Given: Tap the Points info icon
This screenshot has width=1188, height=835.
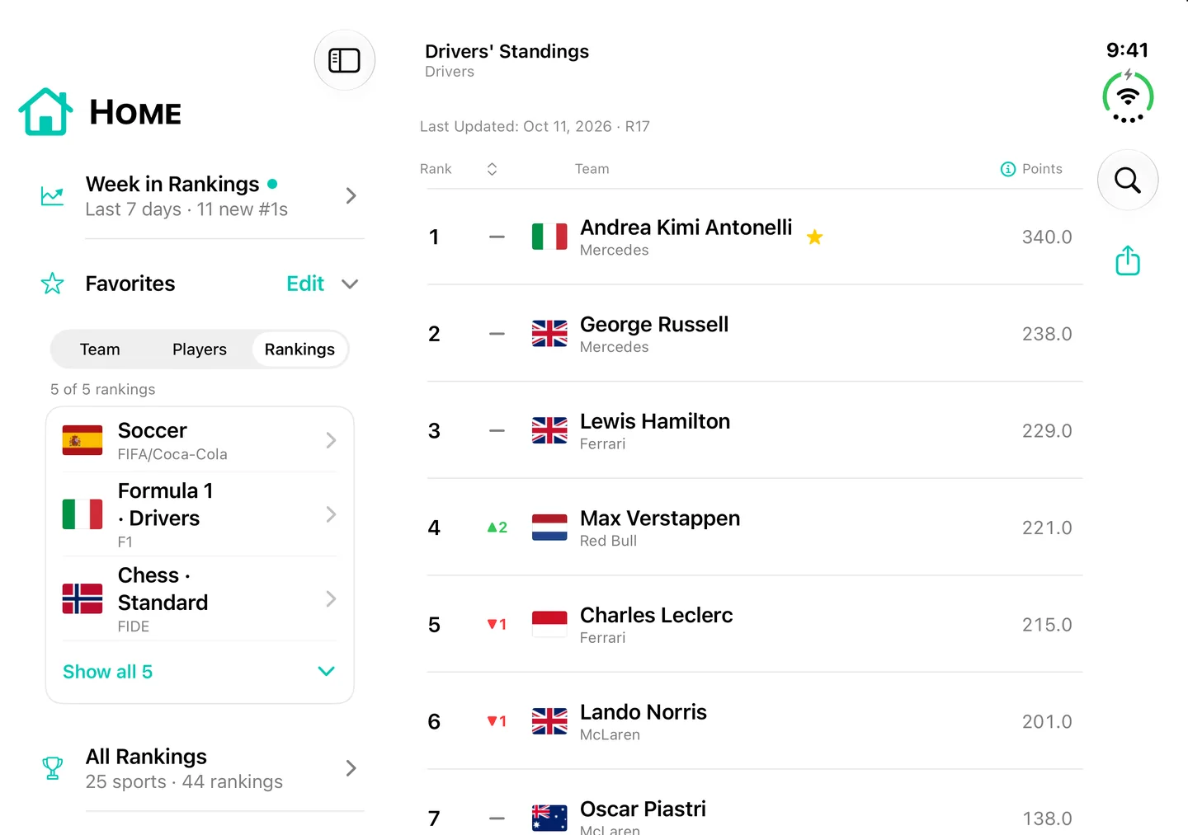Looking at the screenshot, I should (x=1007, y=169).
